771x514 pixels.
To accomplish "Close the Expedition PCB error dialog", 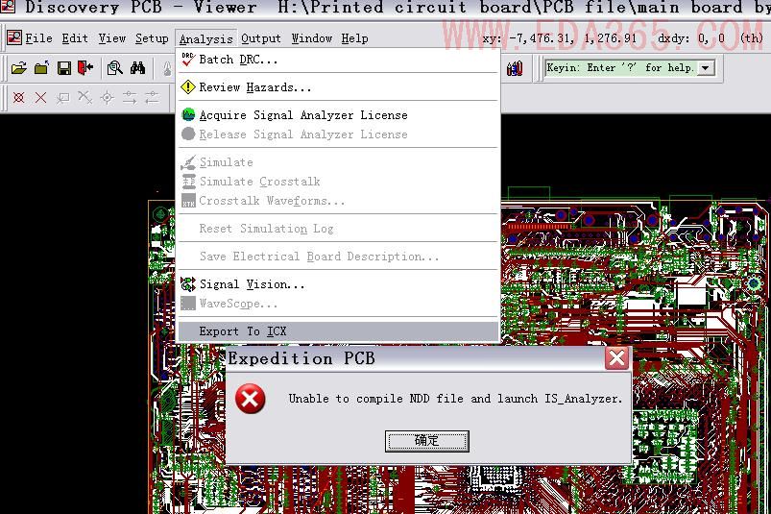I will (x=616, y=357).
